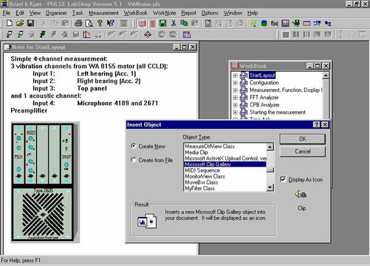
Task: Select the Create from File option
Action: point(134,160)
